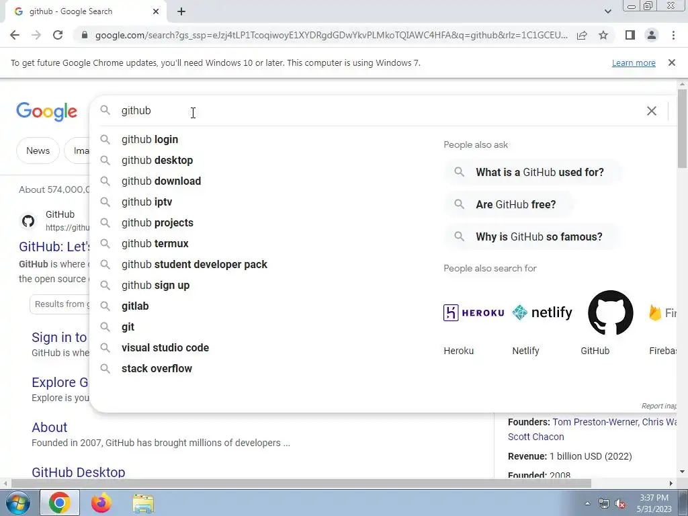Open the Chrome three-dot menu
The image size is (688, 516).
(x=673, y=35)
